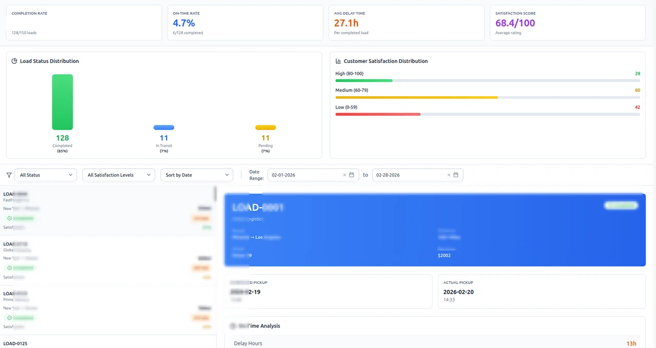The image size is (656, 348).
Task: Click the Load Status Distribution pie icon
Action: (x=14, y=61)
